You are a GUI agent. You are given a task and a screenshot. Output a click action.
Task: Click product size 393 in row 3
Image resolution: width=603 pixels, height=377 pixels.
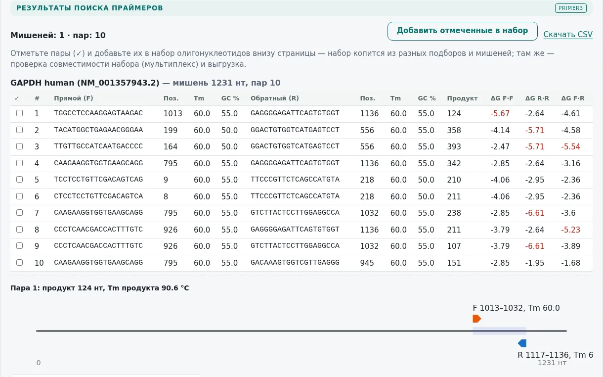pos(454,147)
